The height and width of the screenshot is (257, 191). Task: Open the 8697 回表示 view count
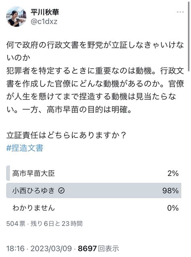98,249
